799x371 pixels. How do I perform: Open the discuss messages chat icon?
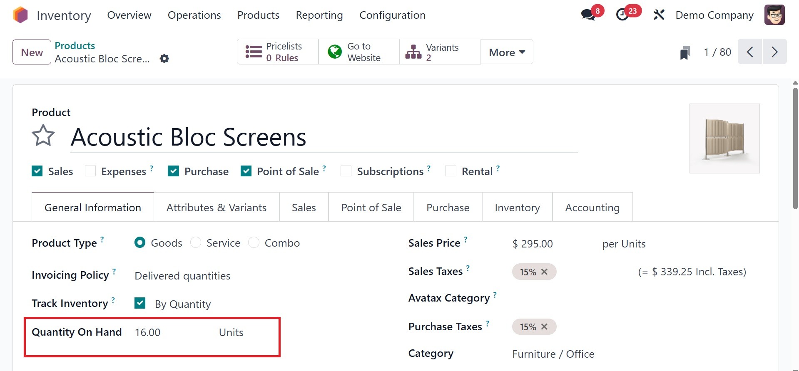click(x=588, y=15)
